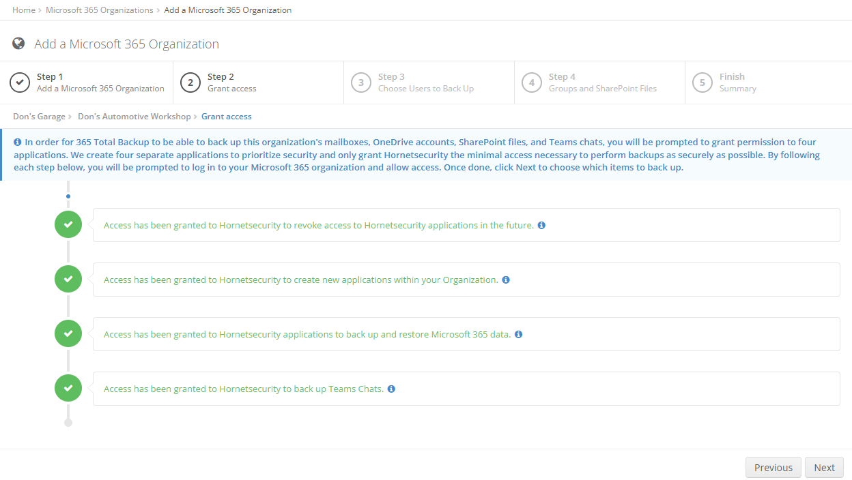Screen dimensions: 852x480
Task: Select Step 2 Grant access tab
Action: click(x=259, y=82)
